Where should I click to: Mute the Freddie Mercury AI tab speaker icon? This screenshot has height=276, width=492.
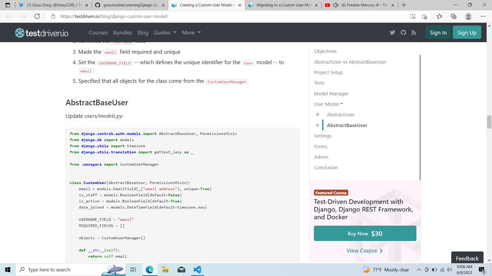point(335,5)
